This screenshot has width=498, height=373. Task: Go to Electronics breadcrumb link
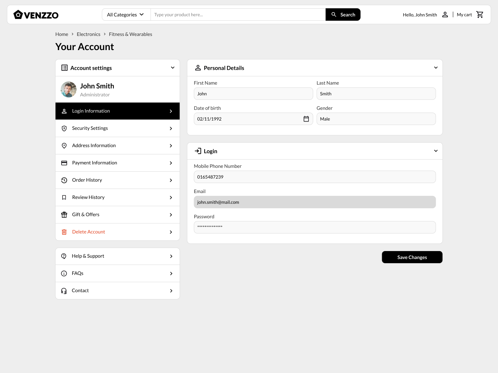pos(89,34)
